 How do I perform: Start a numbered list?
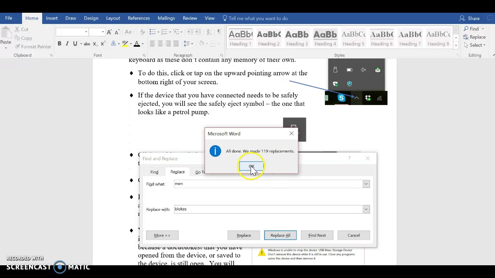point(164,32)
